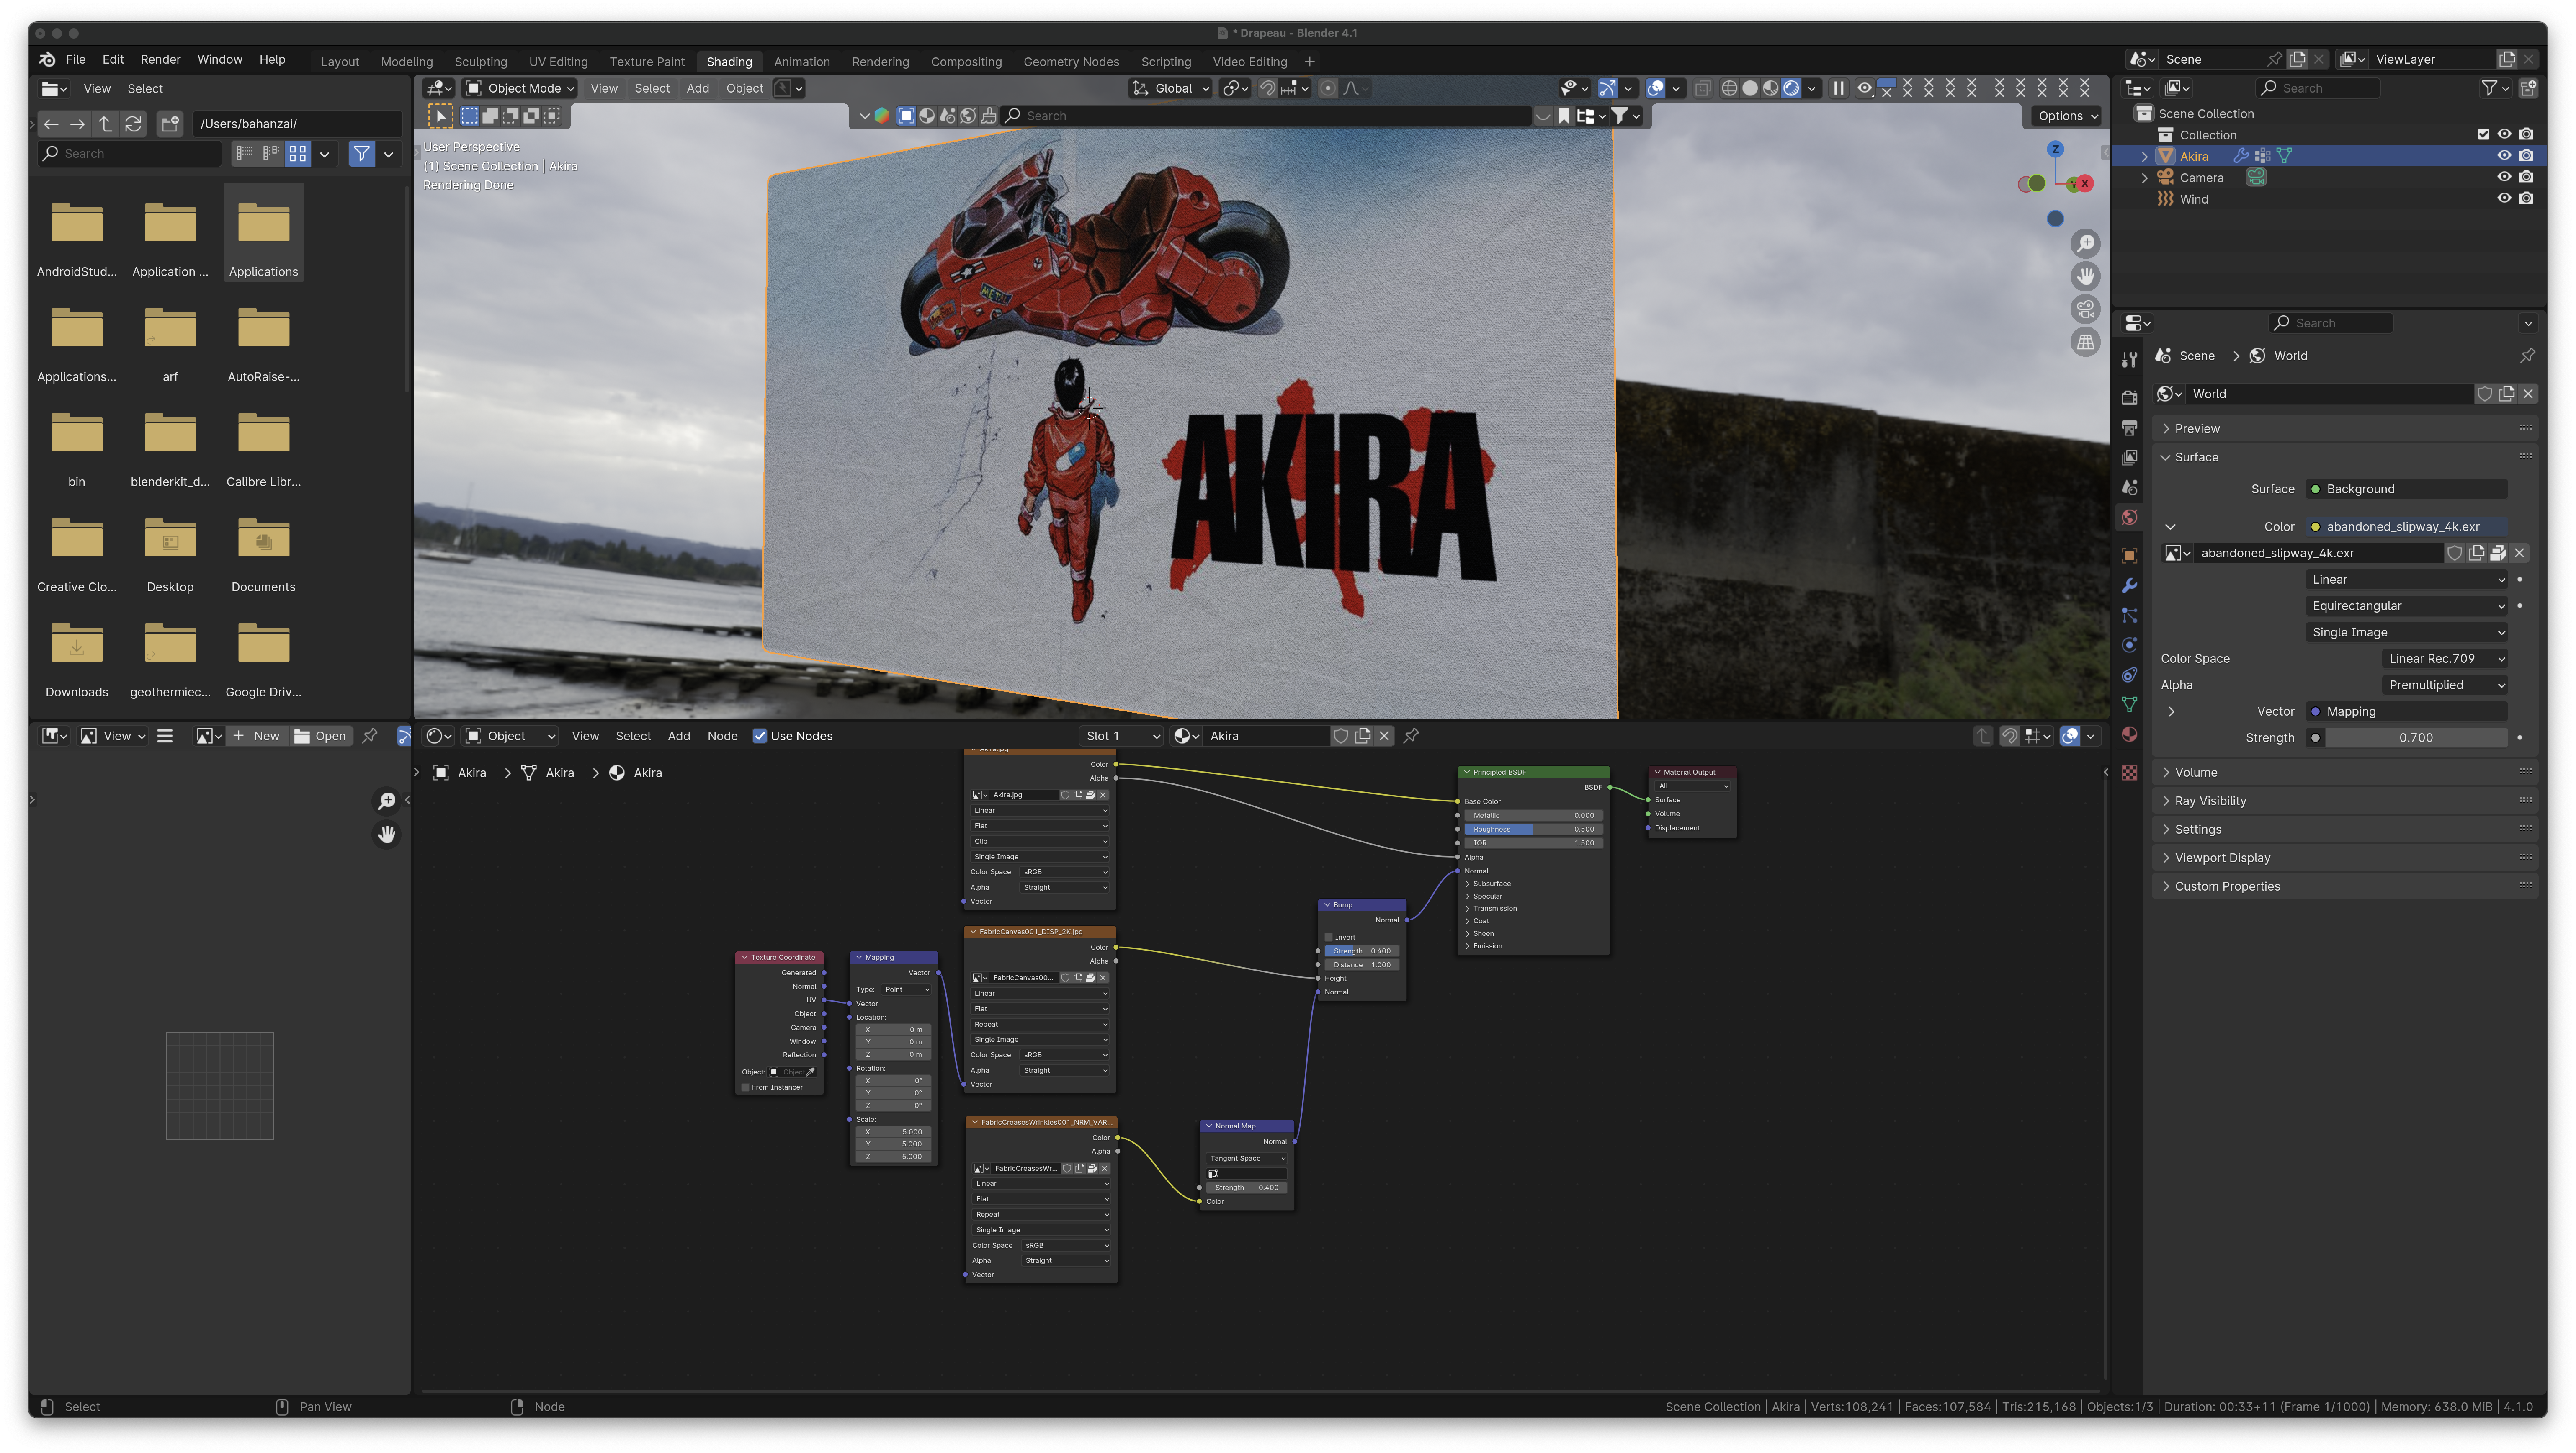Expand the Ray Visibility panel
Screen dimensions: 2576x1453
(x=2344, y=801)
